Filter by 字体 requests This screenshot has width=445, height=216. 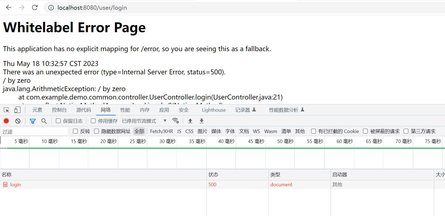tap(230, 131)
